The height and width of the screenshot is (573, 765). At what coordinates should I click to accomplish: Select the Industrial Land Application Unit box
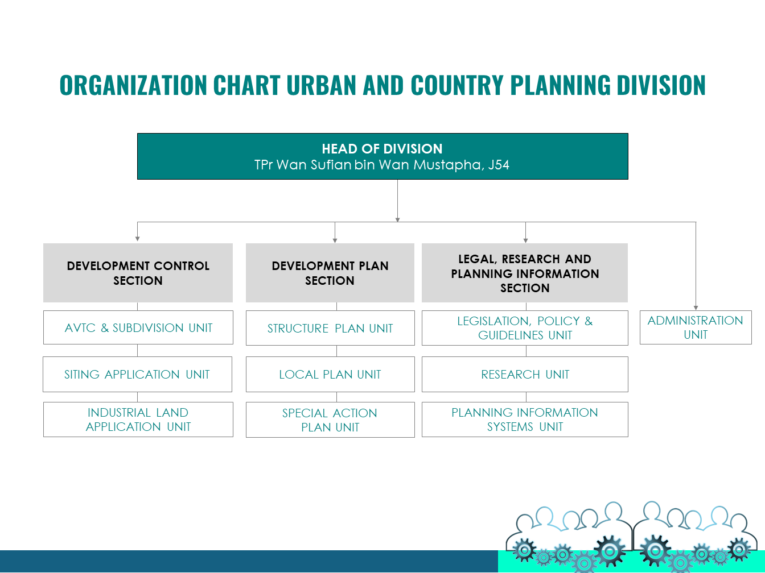(138, 420)
